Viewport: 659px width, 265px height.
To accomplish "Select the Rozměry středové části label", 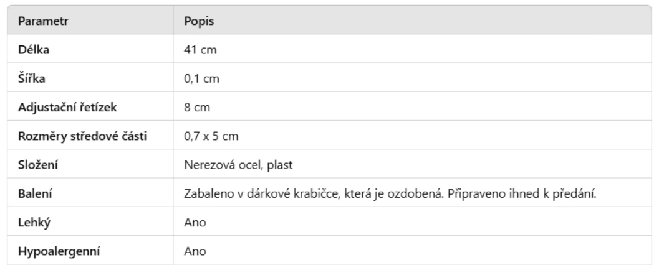I will coord(82,136).
